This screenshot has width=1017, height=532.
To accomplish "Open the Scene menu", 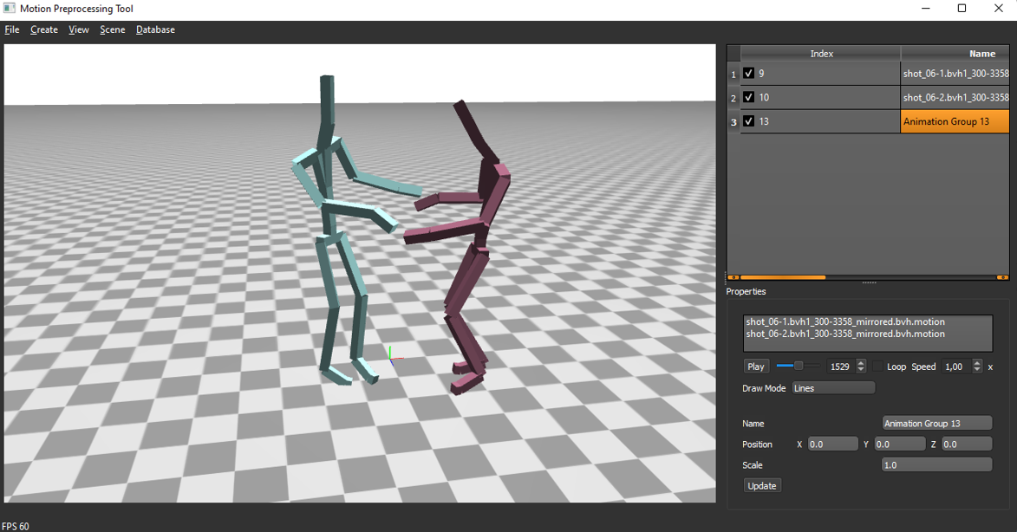I will point(112,29).
